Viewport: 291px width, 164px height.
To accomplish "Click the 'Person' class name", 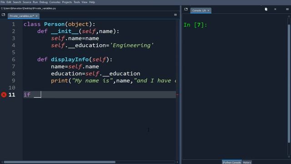I will pyautogui.click(x=54, y=24).
